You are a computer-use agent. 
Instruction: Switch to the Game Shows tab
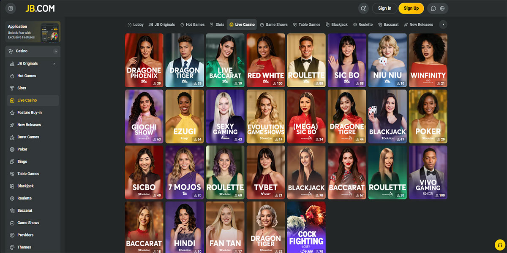(x=273, y=24)
